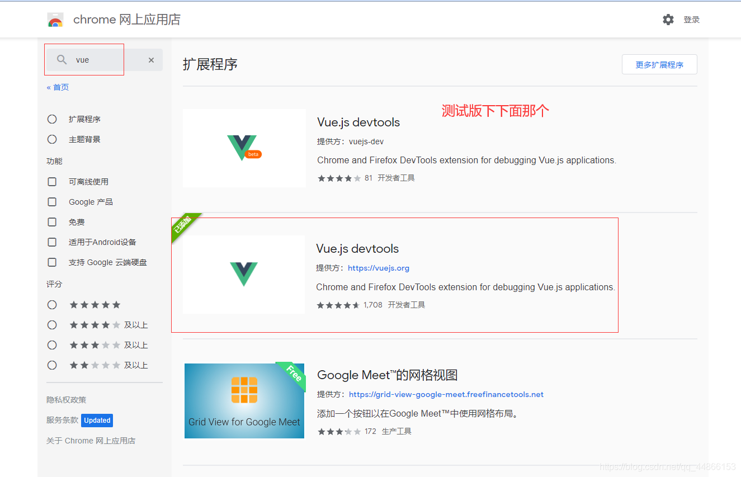Image resolution: width=741 pixels, height=477 pixels.
Task: Select the 主题背景 radio button
Action: pos(52,139)
